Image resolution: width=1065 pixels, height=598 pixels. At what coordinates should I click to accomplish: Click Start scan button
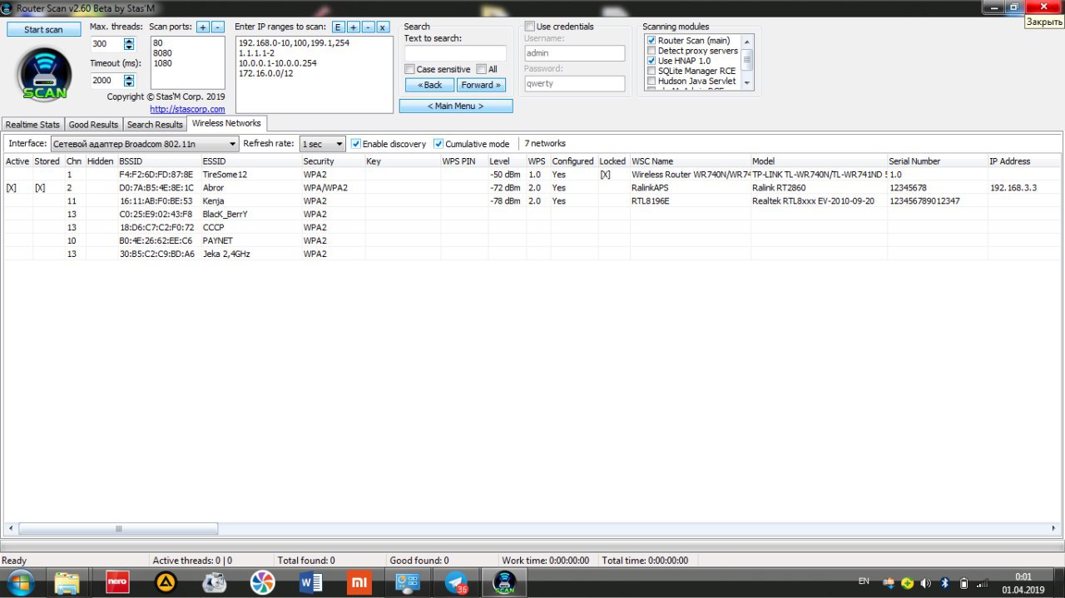(43, 29)
